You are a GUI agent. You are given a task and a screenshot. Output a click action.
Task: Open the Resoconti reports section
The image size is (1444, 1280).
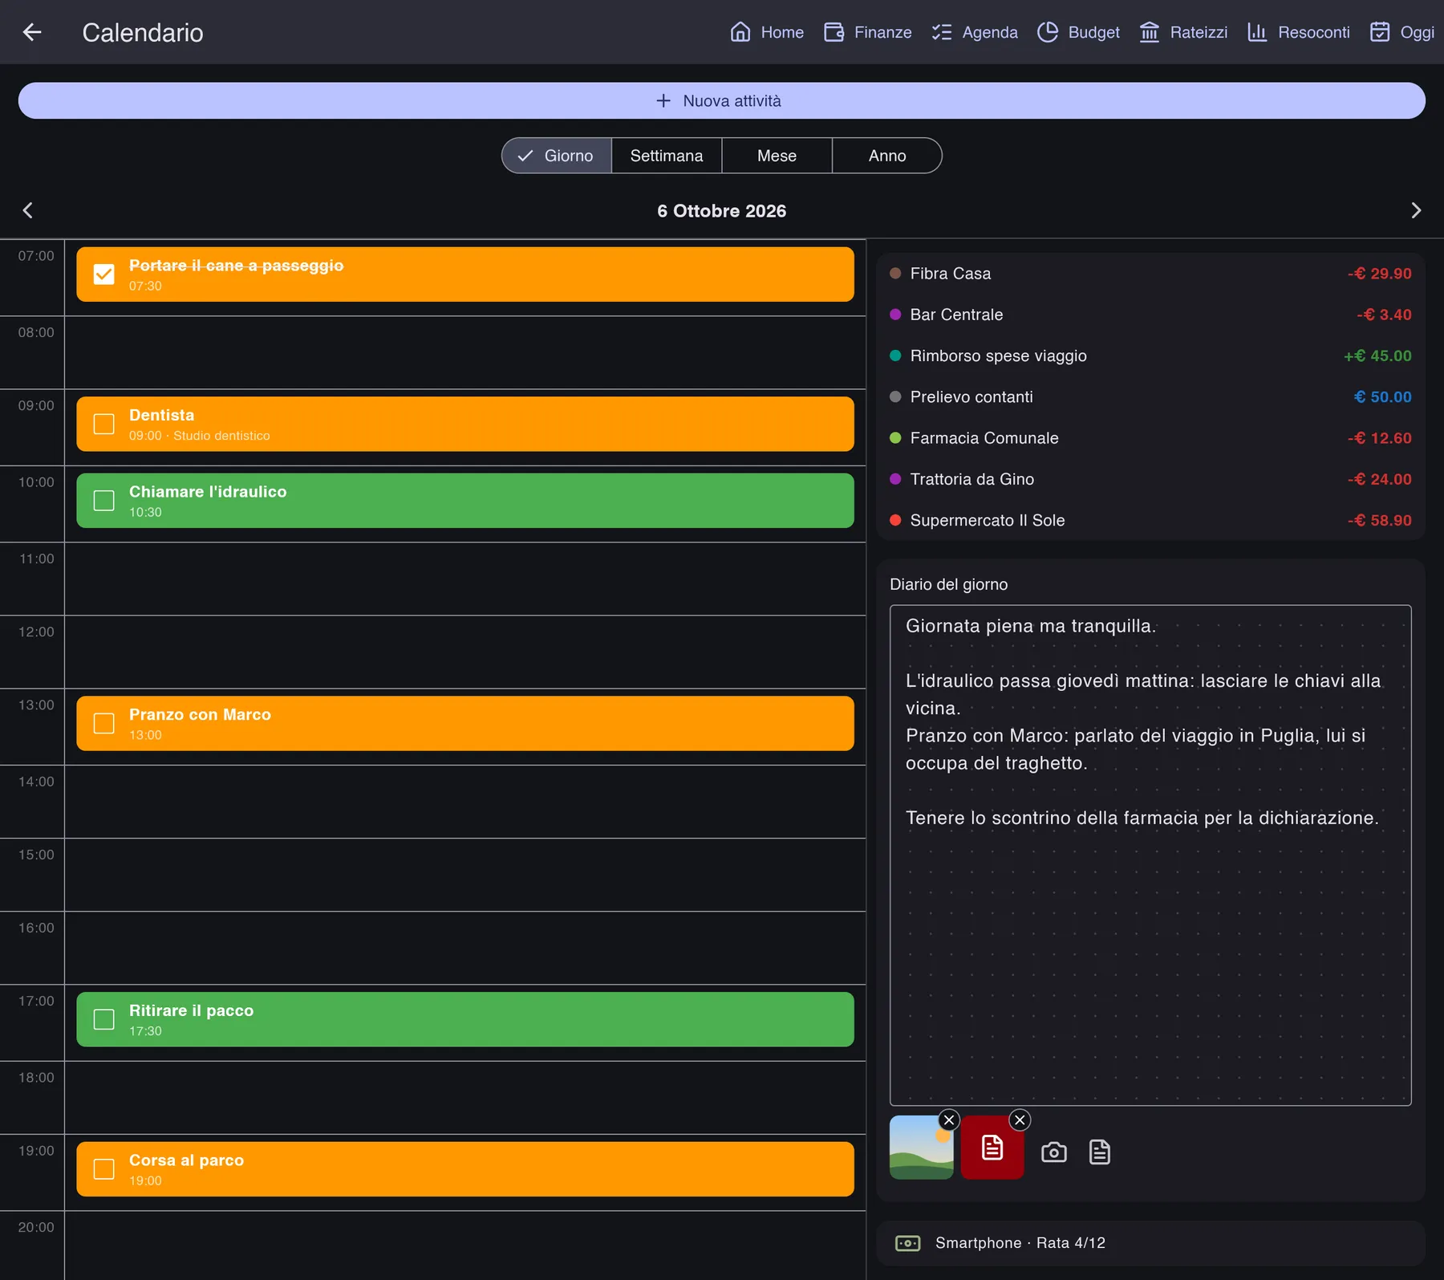click(1299, 32)
